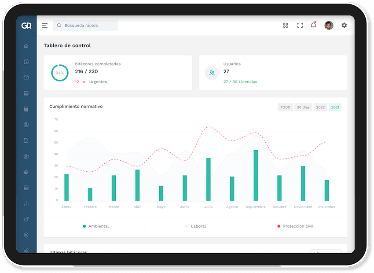Open the apps grid icon in header
Screen dimensions: 374x273
[286, 26]
